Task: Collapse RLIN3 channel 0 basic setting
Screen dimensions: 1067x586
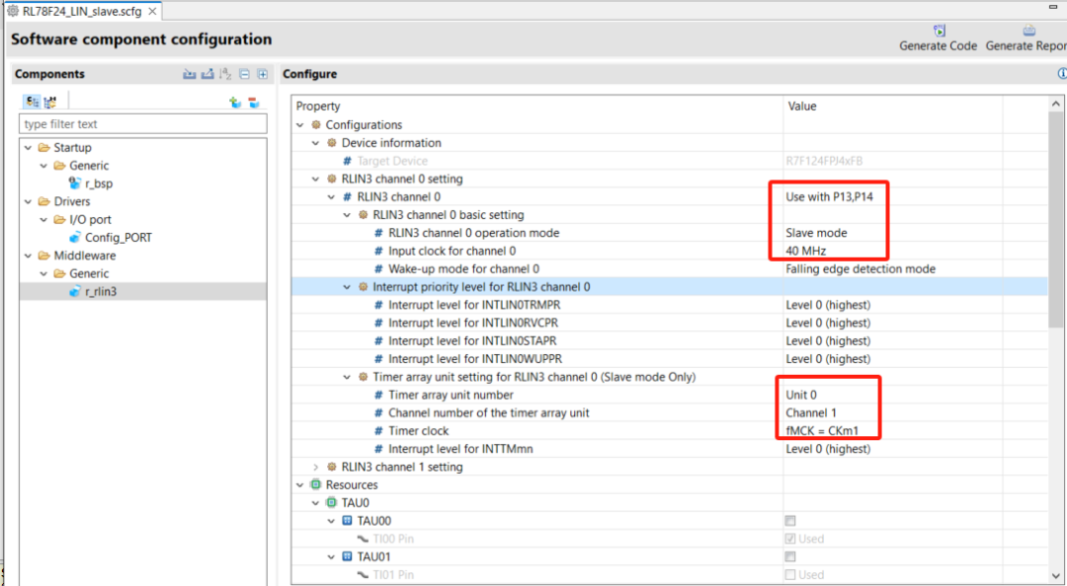Action: click(x=347, y=215)
